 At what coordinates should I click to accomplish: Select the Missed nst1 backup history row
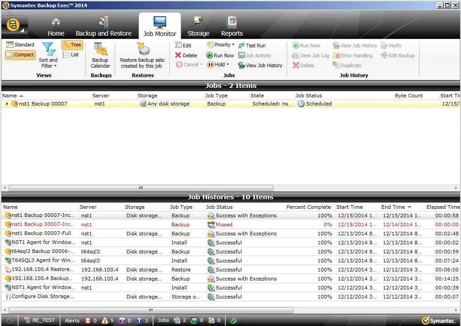click(x=231, y=225)
